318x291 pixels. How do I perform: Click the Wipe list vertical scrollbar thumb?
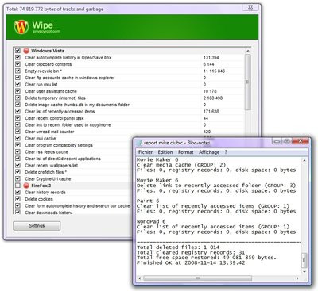point(248,82)
